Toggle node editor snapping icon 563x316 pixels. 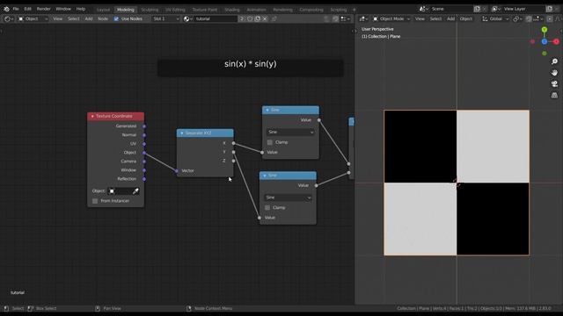coord(335,19)
